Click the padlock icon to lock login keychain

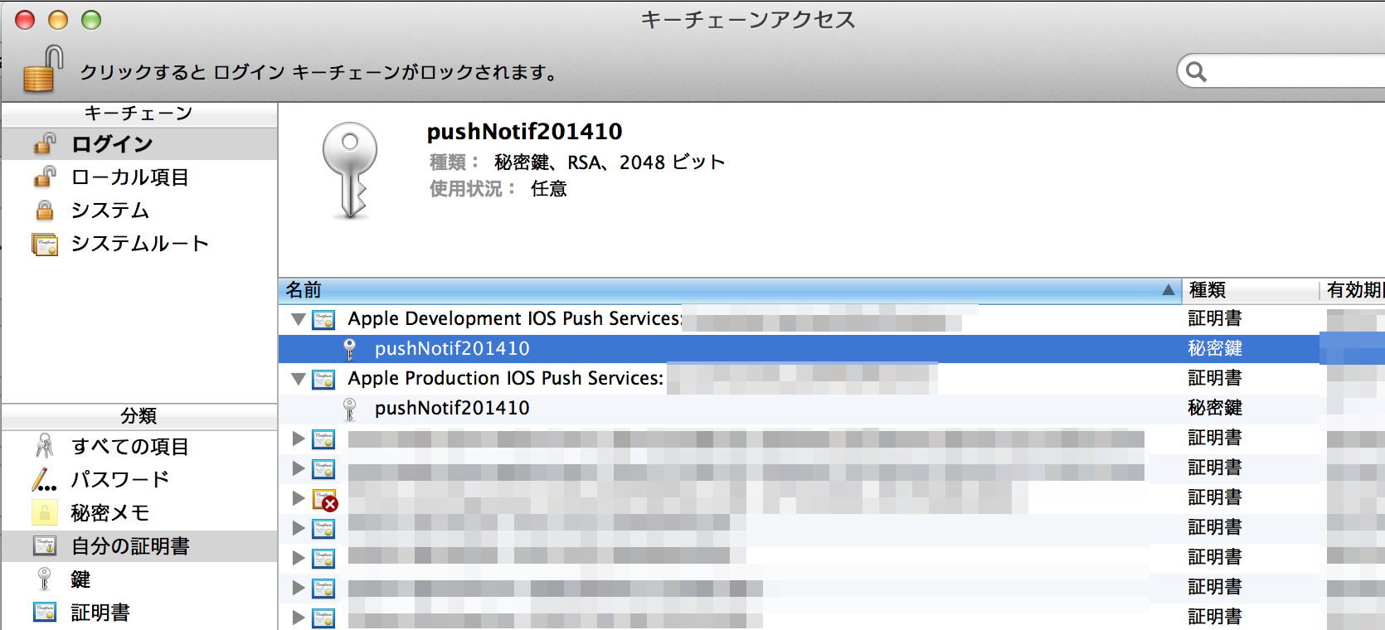43,69
